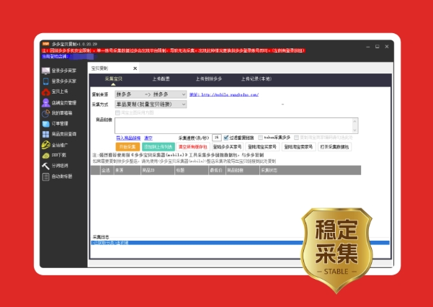This screenshot has height=307, width=433.
Task: Open the draft box pie-chart icon
Action: (45, 113)
